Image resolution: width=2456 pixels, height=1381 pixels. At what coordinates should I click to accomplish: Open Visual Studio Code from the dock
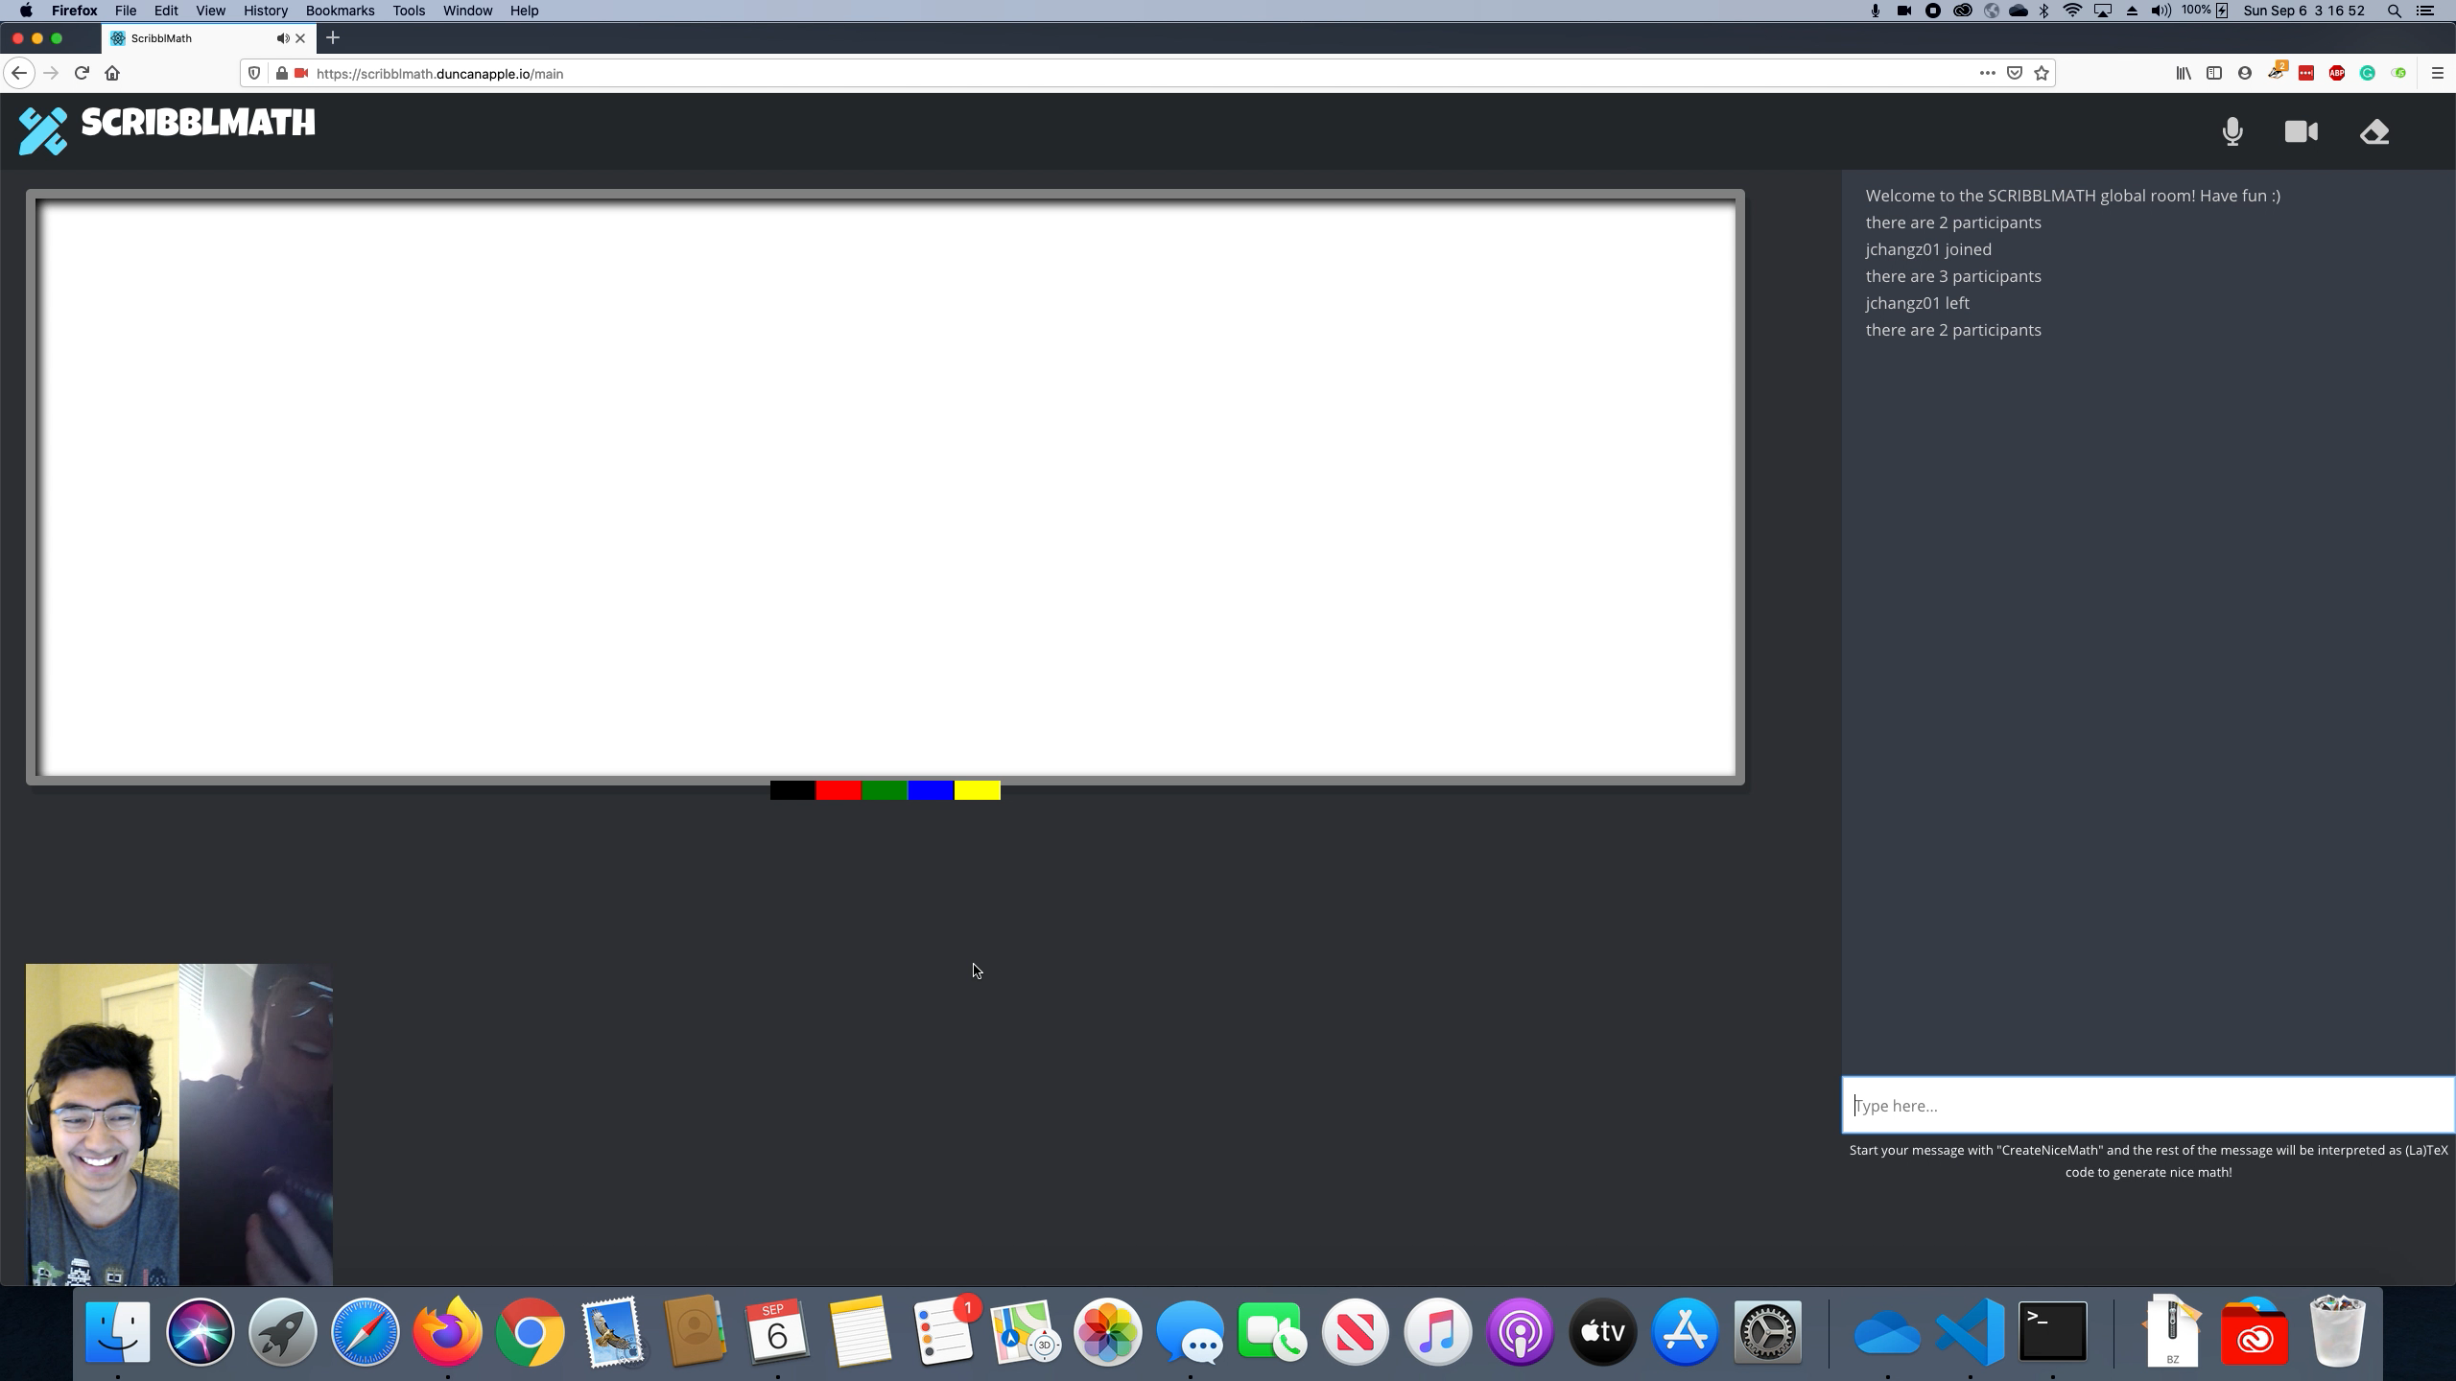pos(1970,1331)
